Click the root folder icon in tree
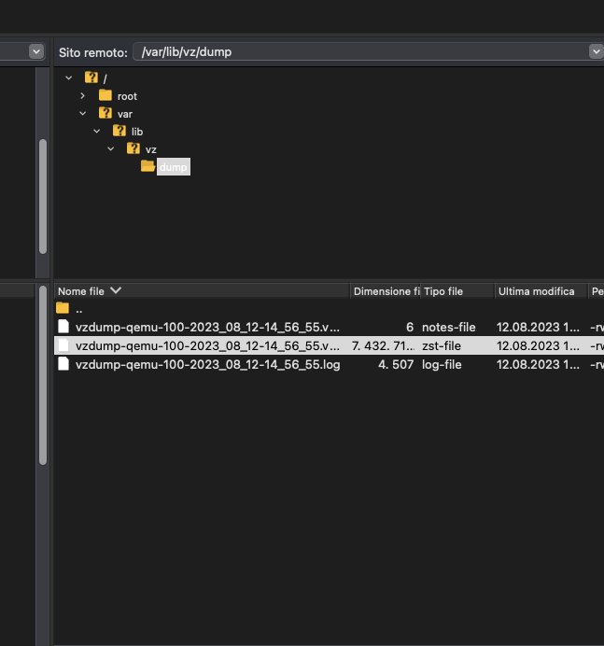The width and height of the screenshot is (604, 646). (x=105, y=95)
